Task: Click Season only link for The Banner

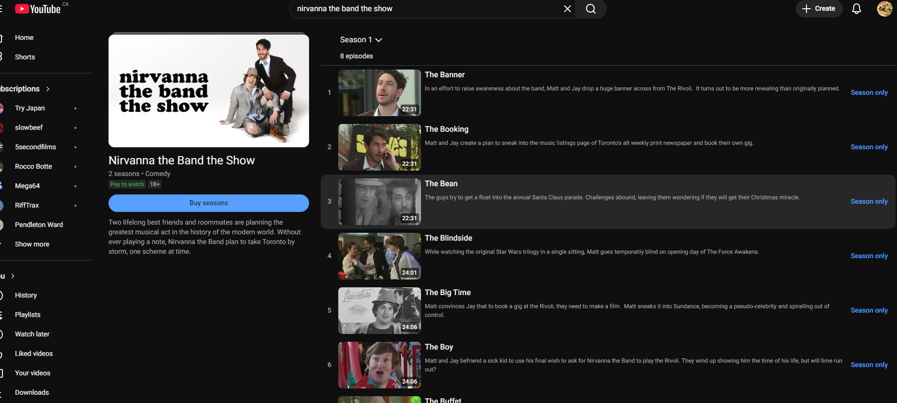Action: (869, 92)
